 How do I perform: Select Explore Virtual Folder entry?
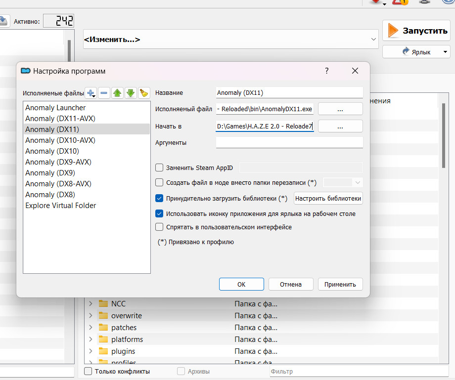pyautogui.click(x=87, y=206)
